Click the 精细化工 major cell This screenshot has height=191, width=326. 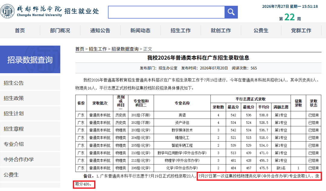(x=182, y=138)
